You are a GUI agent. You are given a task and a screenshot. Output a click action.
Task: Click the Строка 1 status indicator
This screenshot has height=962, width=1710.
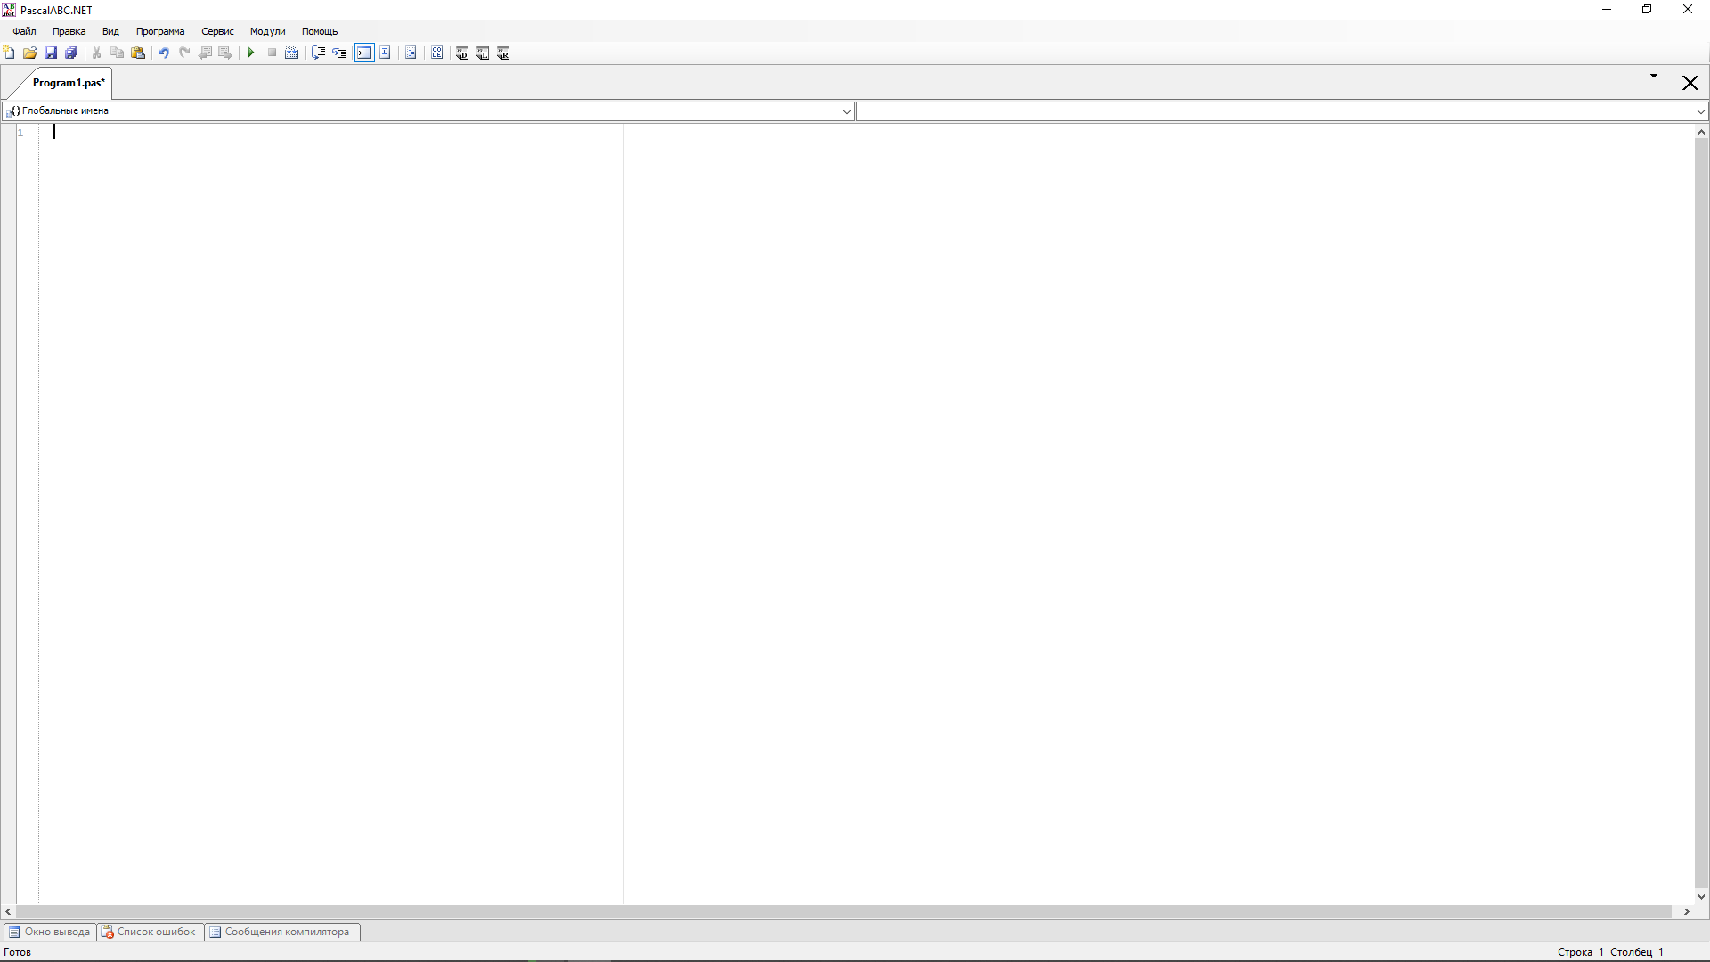click(x=1580, y=952)
